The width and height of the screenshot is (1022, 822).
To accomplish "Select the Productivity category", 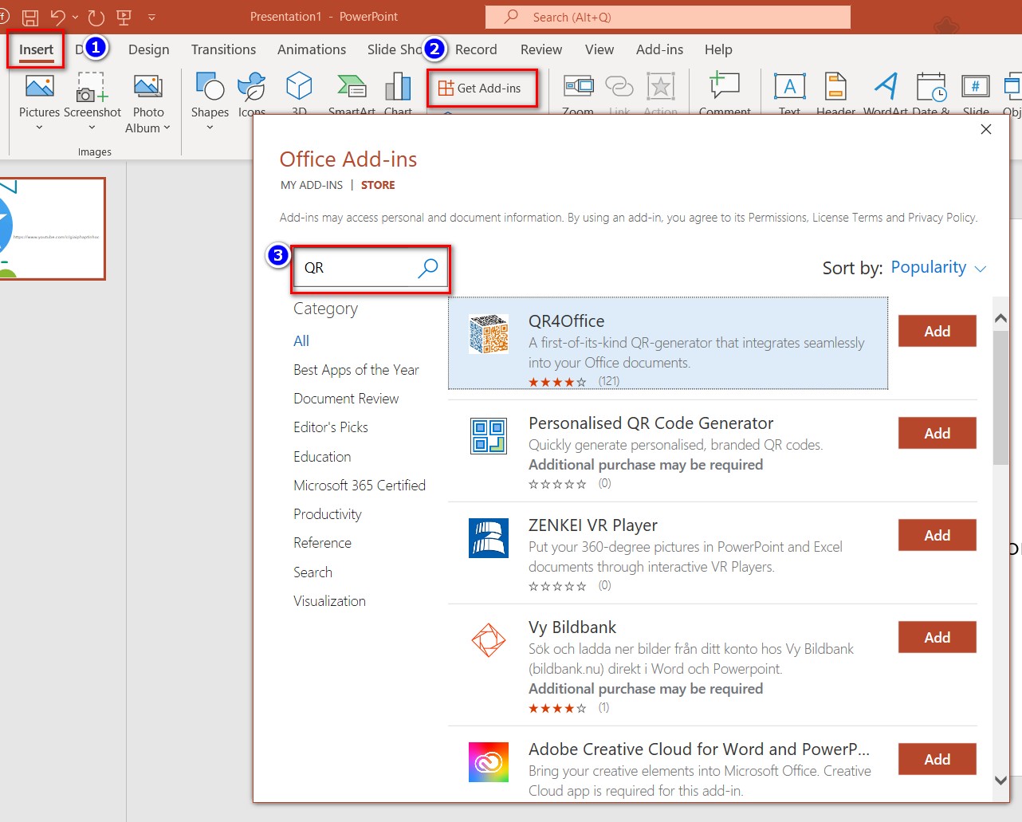I will coord(328,514).
